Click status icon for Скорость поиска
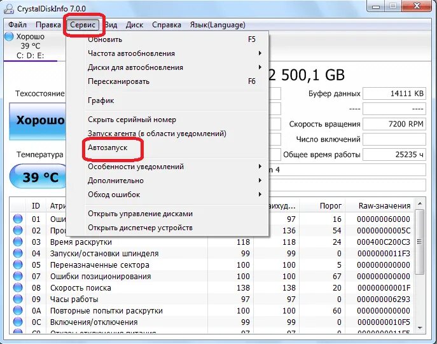 point(18,287)
